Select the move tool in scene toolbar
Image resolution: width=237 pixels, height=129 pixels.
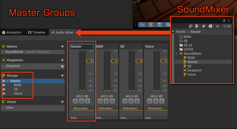coord(142,25)
